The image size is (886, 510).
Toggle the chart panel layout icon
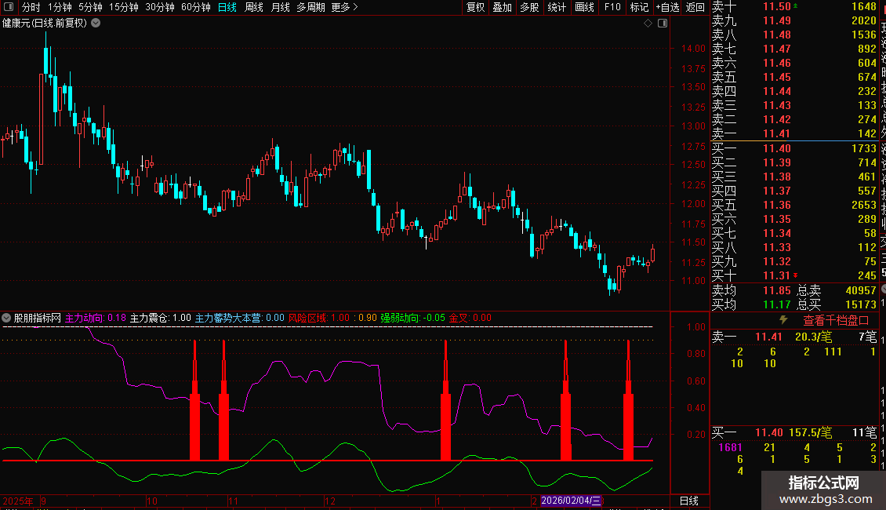pyautogui.click(x=663, y=24)
